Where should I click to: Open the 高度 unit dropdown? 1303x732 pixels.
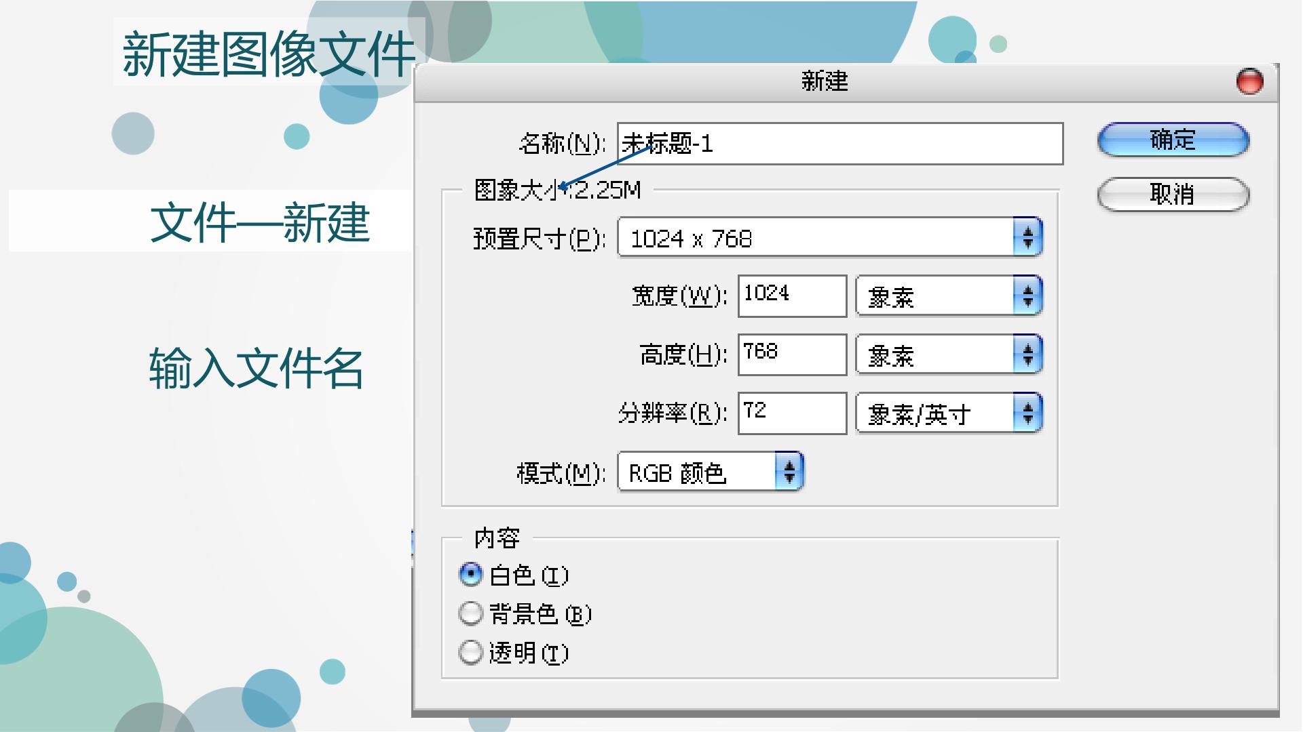949,354
